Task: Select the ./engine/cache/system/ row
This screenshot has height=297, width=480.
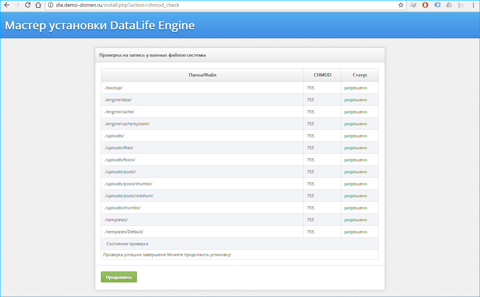Action: tap(127, 124)
